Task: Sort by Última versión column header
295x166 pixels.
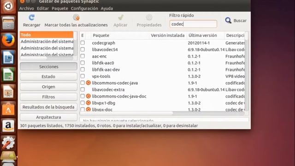Action: point(206,36)
